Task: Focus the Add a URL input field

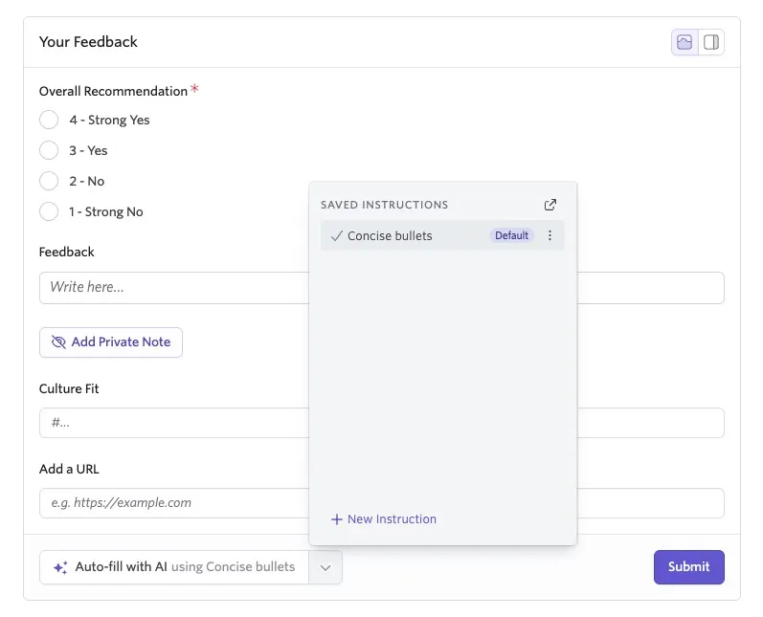Action: click(174, 503)
